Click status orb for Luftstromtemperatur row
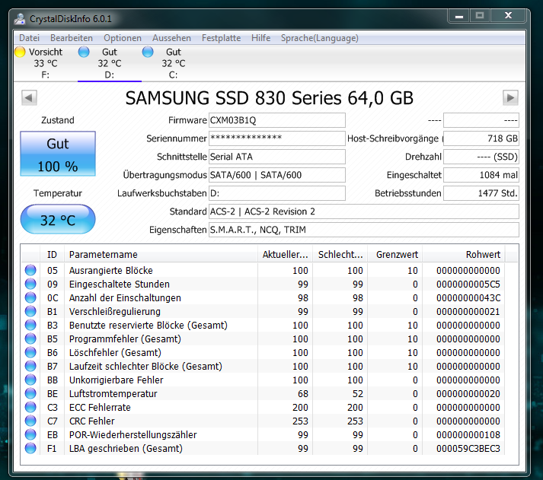The image size is (543, 480). pyautogui.click(x=30, y=393)
